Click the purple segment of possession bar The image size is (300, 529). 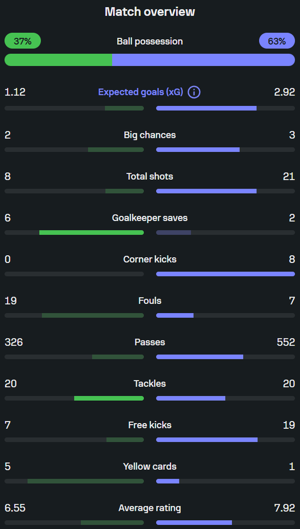click(203, 60)
